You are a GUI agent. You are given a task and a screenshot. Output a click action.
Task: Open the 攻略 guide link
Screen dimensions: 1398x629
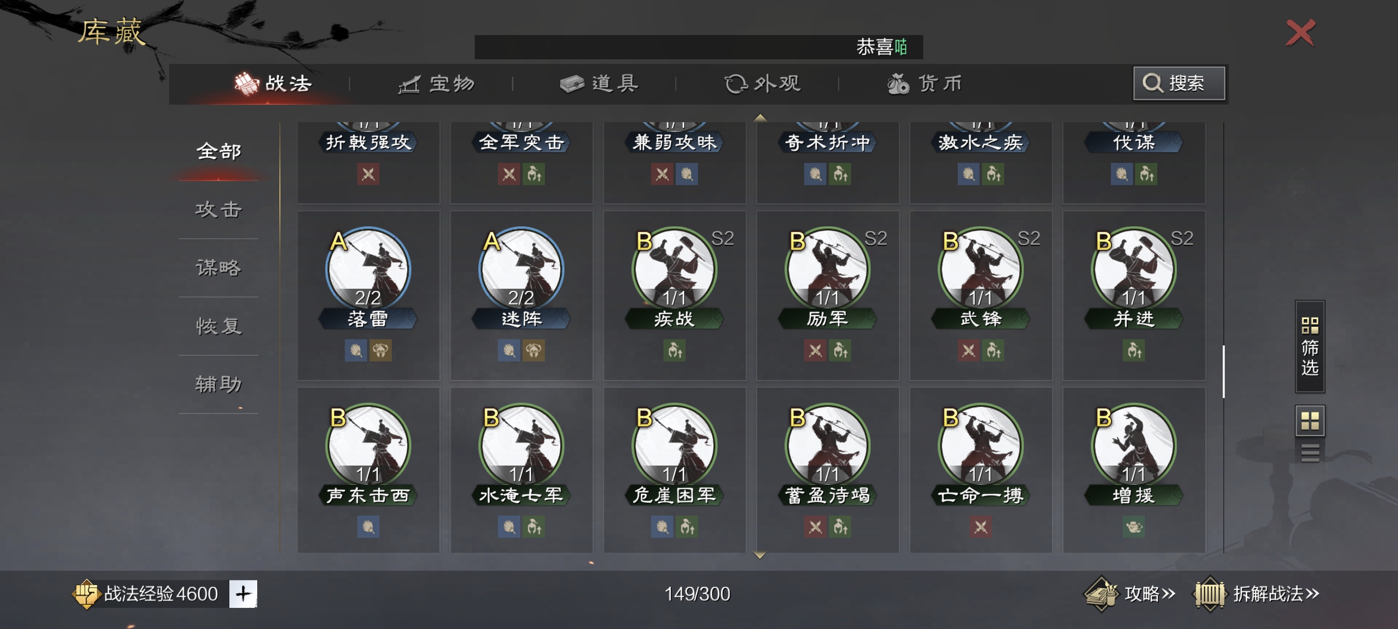[1130, 594]
